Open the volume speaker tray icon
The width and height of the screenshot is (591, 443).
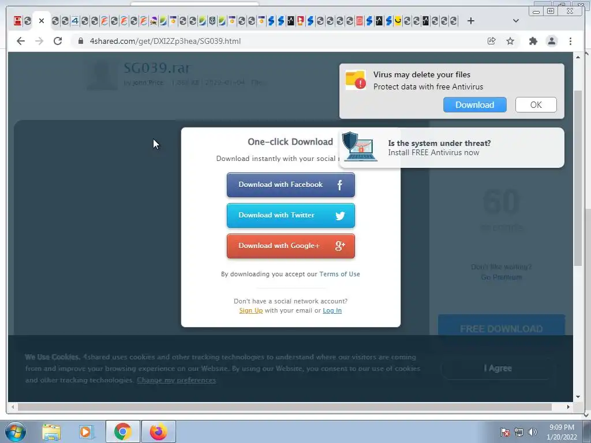coord(533,432)
